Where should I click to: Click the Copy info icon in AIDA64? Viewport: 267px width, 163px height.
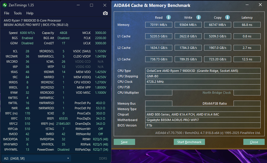pyautogui.click(x=227, y=17)
